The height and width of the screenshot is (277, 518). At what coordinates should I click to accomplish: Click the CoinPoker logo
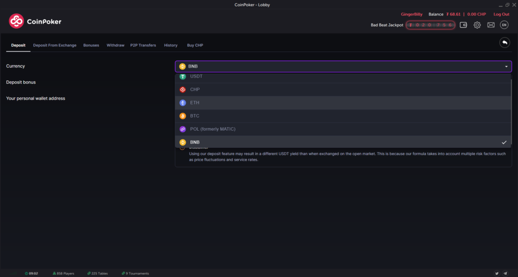click(x=35, y=21)
